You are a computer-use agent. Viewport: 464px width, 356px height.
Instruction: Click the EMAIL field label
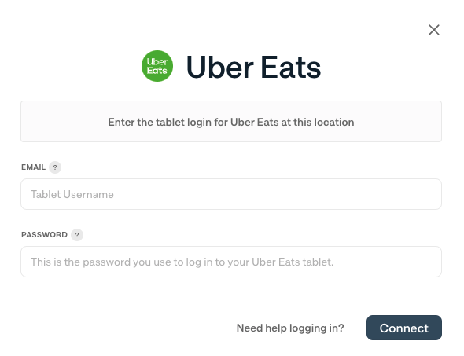pyautogui.click(x=34, y=167)
